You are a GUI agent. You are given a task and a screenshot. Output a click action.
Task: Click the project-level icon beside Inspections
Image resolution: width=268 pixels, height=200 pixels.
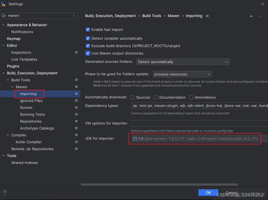77,52
